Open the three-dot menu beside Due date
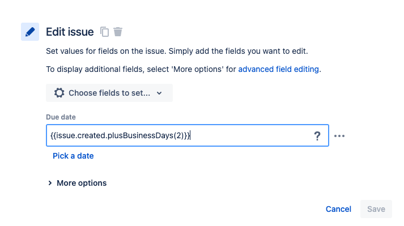404x226 pixels. [x=339, y=136]
